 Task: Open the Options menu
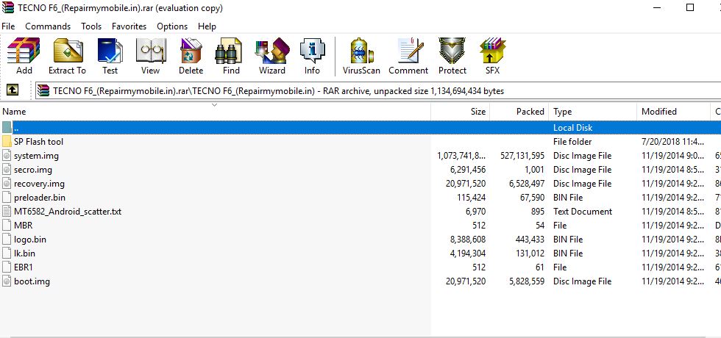click(x=172, y=26)
